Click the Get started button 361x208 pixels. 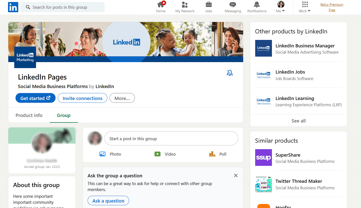[x=35, y=98]
